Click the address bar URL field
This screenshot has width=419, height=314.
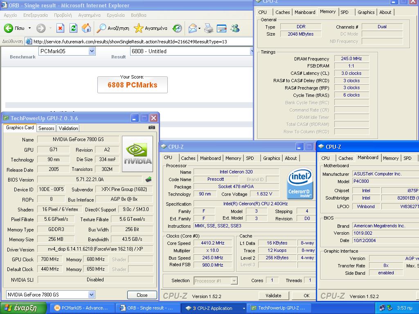tap(139, 41)
